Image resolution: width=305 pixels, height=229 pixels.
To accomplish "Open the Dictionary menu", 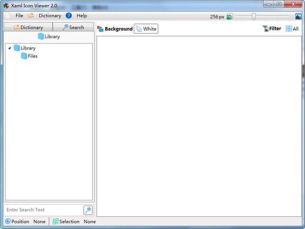I will coord(50,16).
